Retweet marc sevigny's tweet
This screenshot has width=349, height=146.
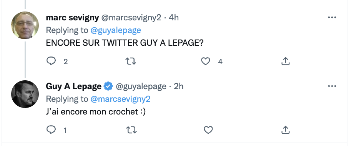point(131,61)
